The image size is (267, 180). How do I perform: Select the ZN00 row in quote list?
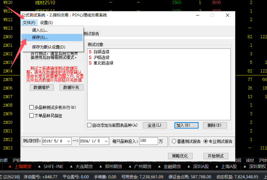[x=8, y=37]
